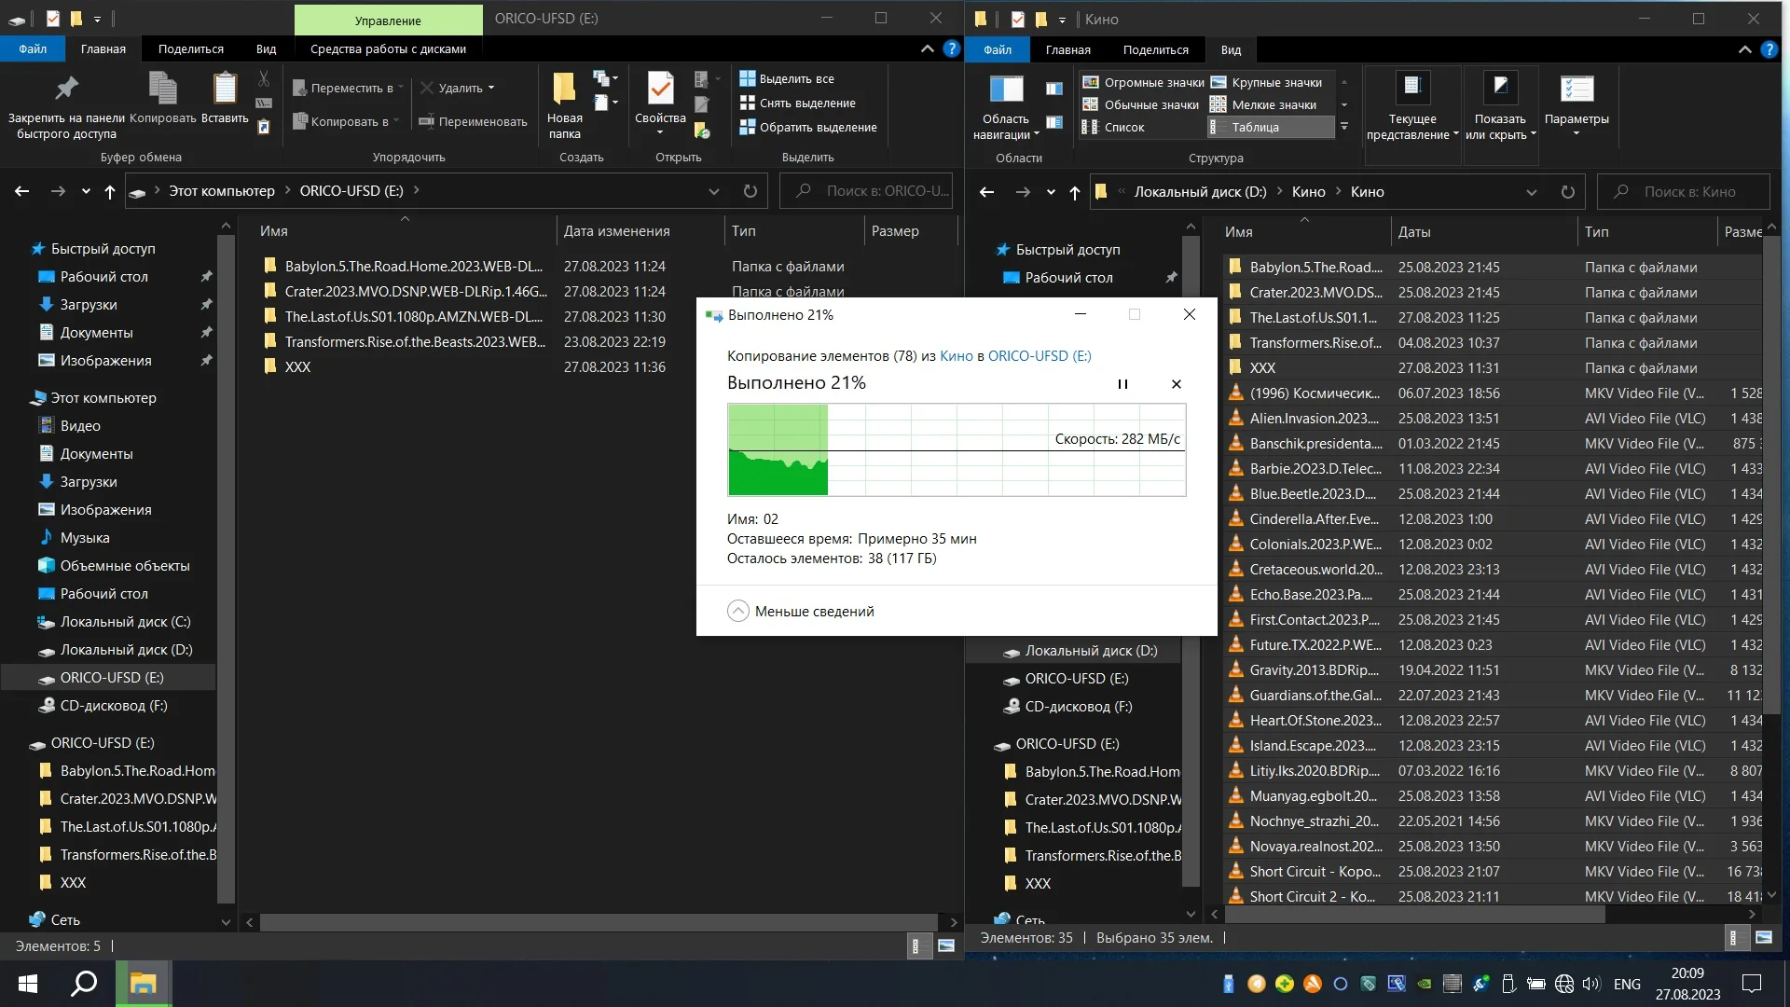
Task: Cancel the copy with the X beside the pause button
Action: 1176,384
